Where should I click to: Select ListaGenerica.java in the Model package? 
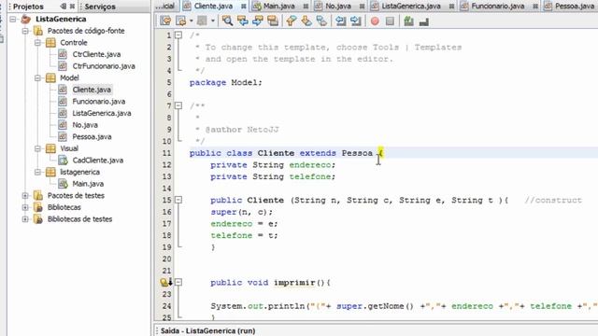[x=102, y=113]
